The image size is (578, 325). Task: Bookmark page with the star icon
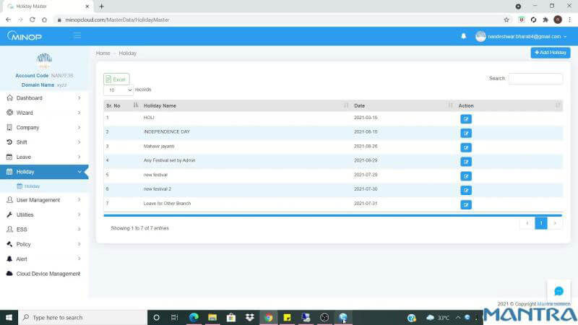[x=506, y=19]
